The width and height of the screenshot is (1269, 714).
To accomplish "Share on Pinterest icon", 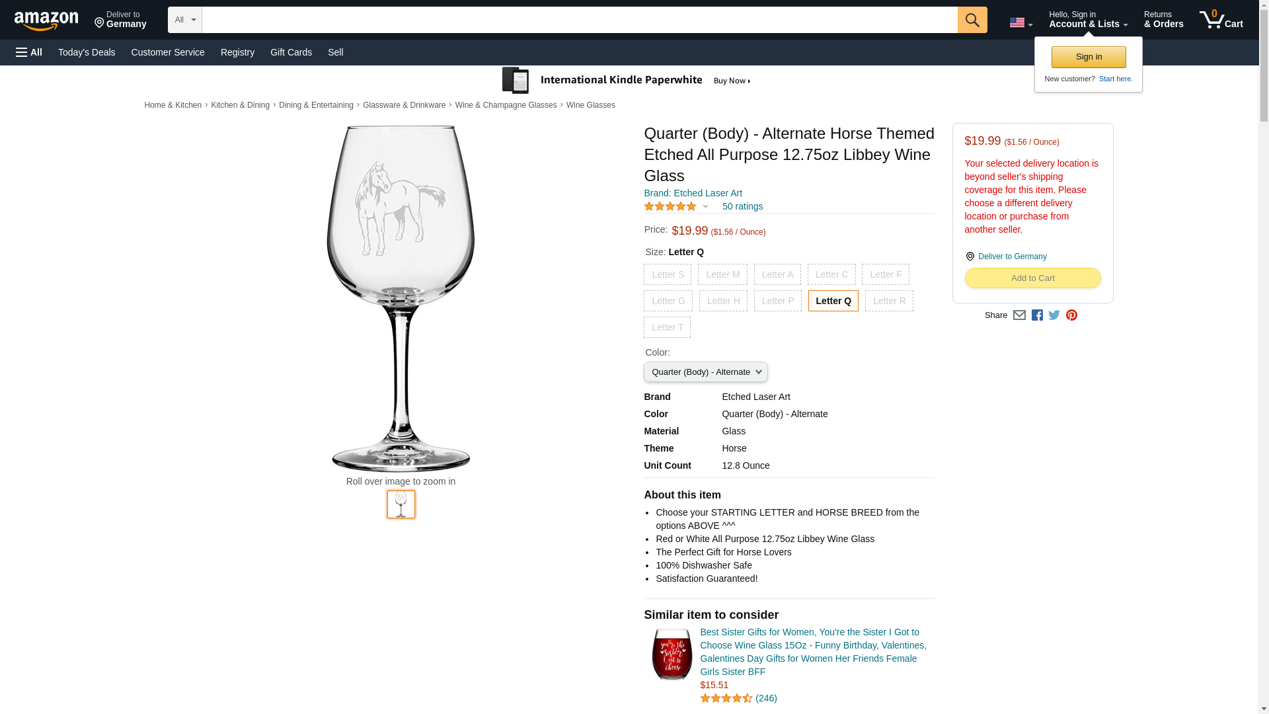I will click(x=1071, y=315).
